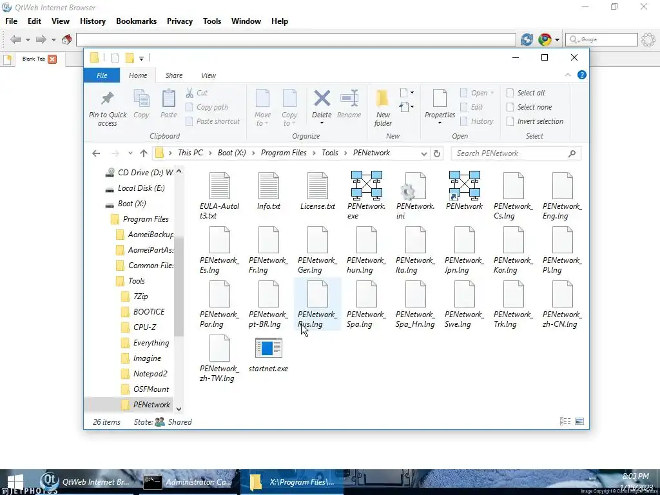The image size is (660, 495).
Task: Click the Administrator command prompt taskbar button
Action: click(x=189, y=482)
